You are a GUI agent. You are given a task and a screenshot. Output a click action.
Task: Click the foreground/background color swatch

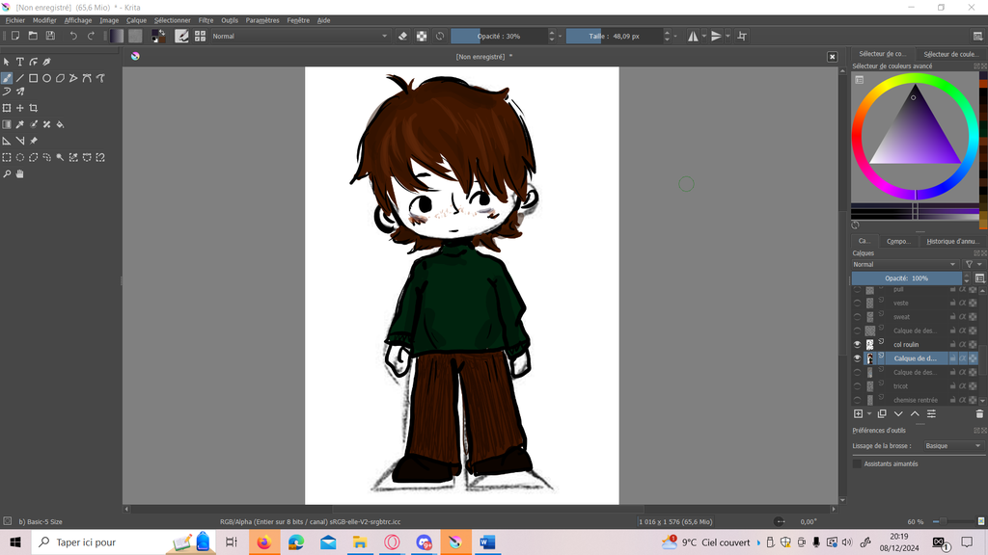click(159, 36)
